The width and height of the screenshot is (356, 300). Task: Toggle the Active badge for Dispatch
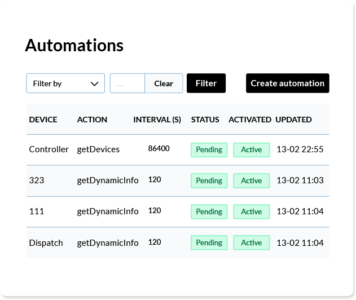click(252, 242)
